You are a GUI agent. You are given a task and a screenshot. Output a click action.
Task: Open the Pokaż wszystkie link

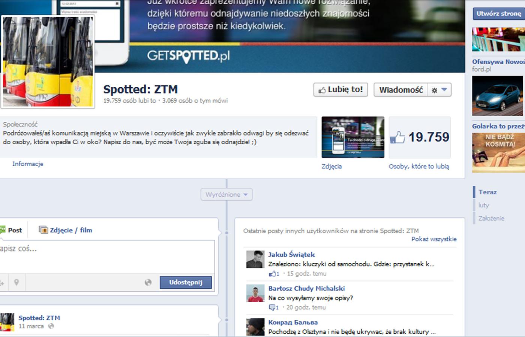pyautogui.click(x=433, y=239)
